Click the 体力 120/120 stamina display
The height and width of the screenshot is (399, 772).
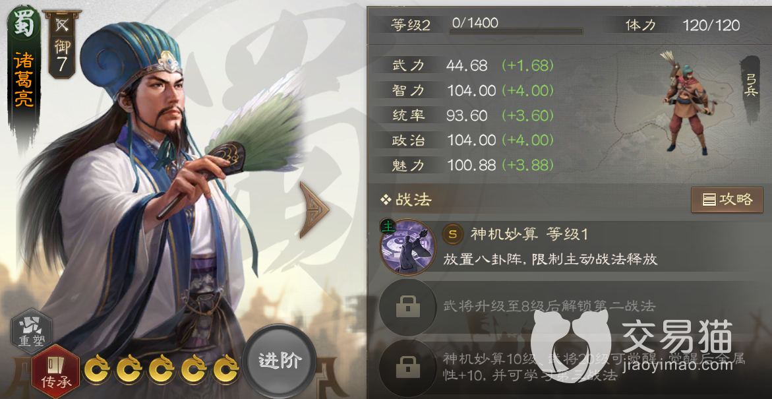click(682, 24)
